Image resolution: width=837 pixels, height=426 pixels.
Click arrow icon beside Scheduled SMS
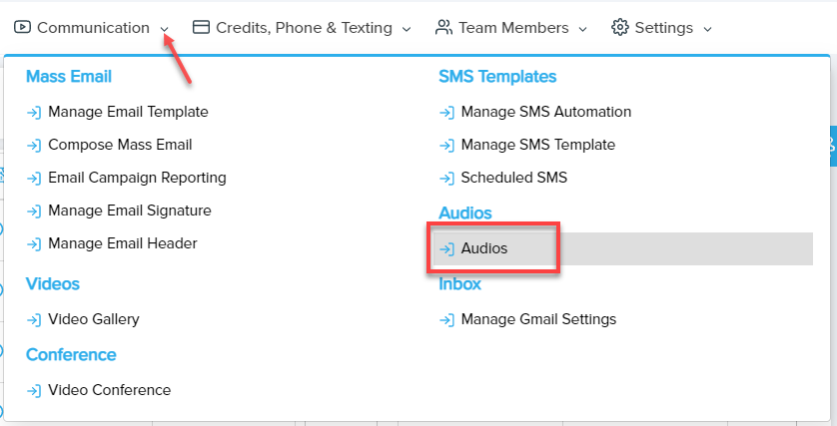coord(446,179)
